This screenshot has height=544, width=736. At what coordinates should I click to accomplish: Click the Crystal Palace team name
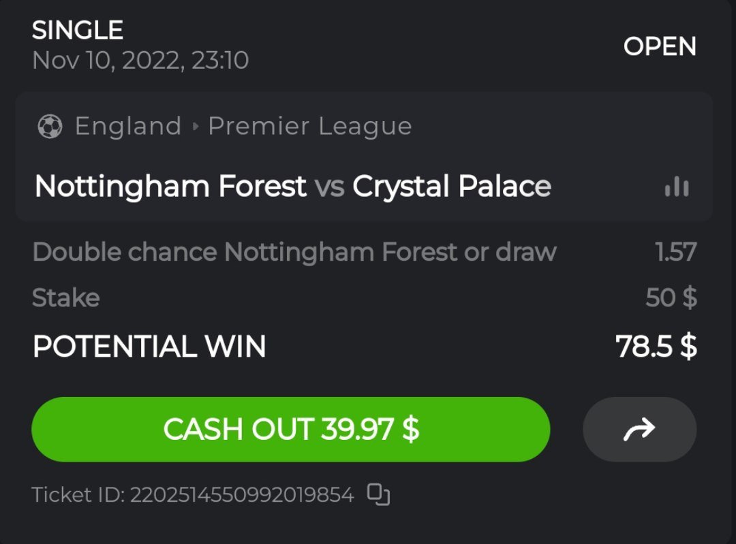click(x=451, y=187)
